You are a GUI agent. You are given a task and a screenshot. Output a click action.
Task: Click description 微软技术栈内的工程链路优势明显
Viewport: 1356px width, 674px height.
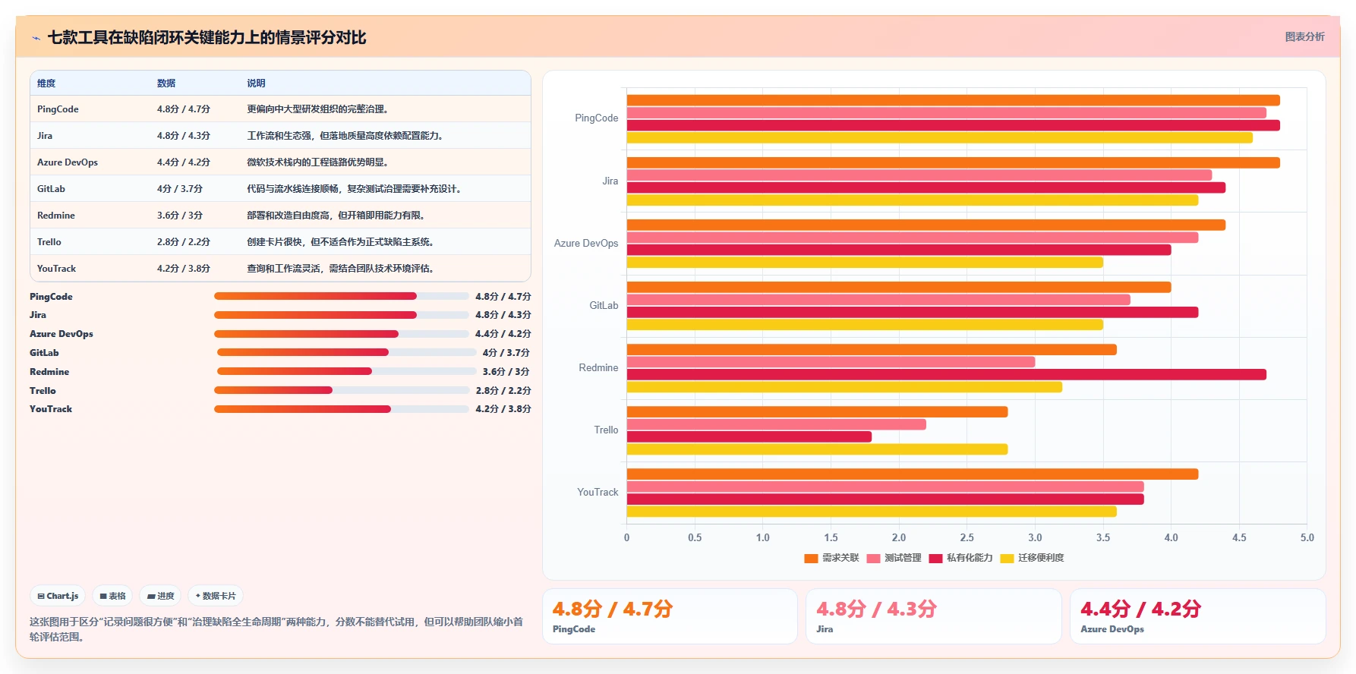click(317, 162)
